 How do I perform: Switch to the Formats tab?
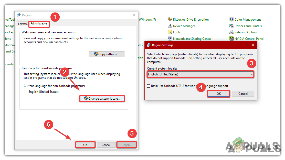(23, 24)
